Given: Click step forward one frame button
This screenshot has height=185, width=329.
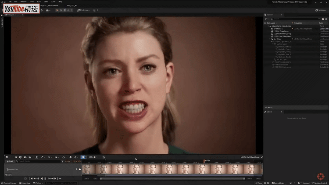Looking at the screenshot, I should (48, 178).
